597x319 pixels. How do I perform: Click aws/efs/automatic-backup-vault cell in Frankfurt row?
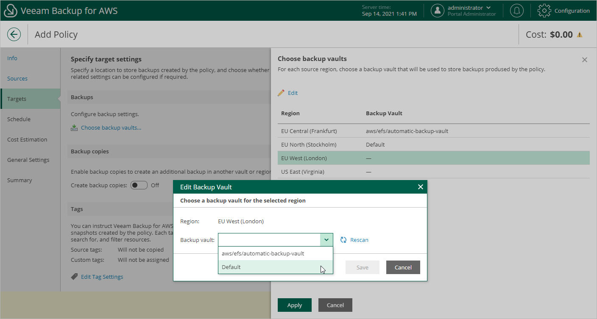coord(407,131)
